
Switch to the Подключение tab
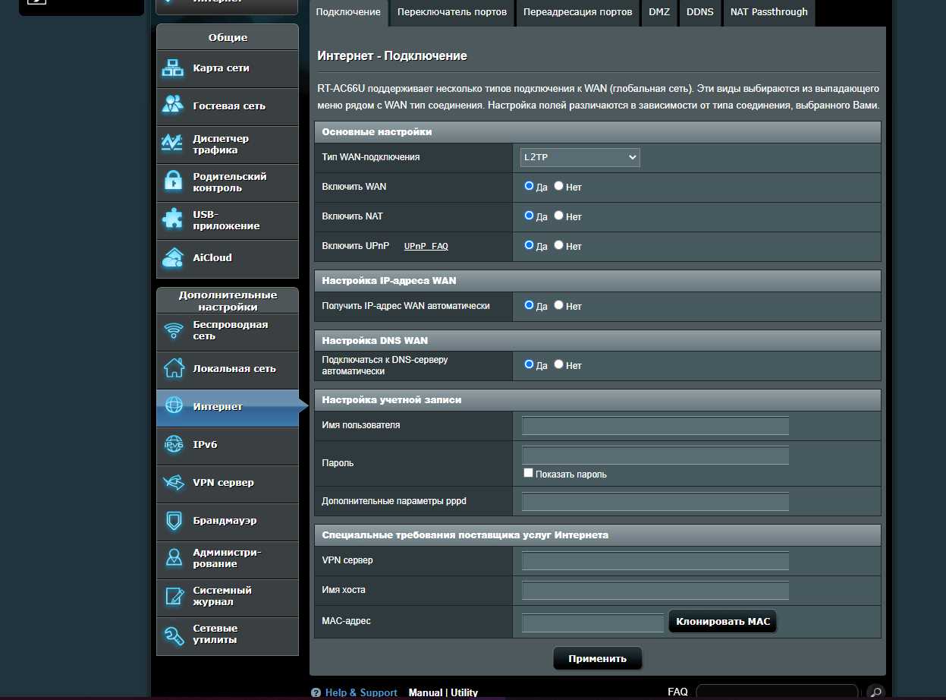[x=348, y=12]
